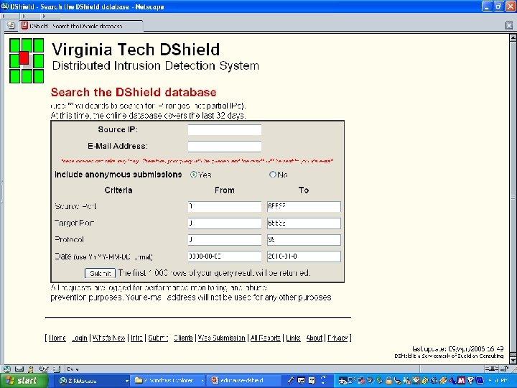Screen dimensions: 517x388
Task: Open the Links footer link
Action: tap(293, 338)
